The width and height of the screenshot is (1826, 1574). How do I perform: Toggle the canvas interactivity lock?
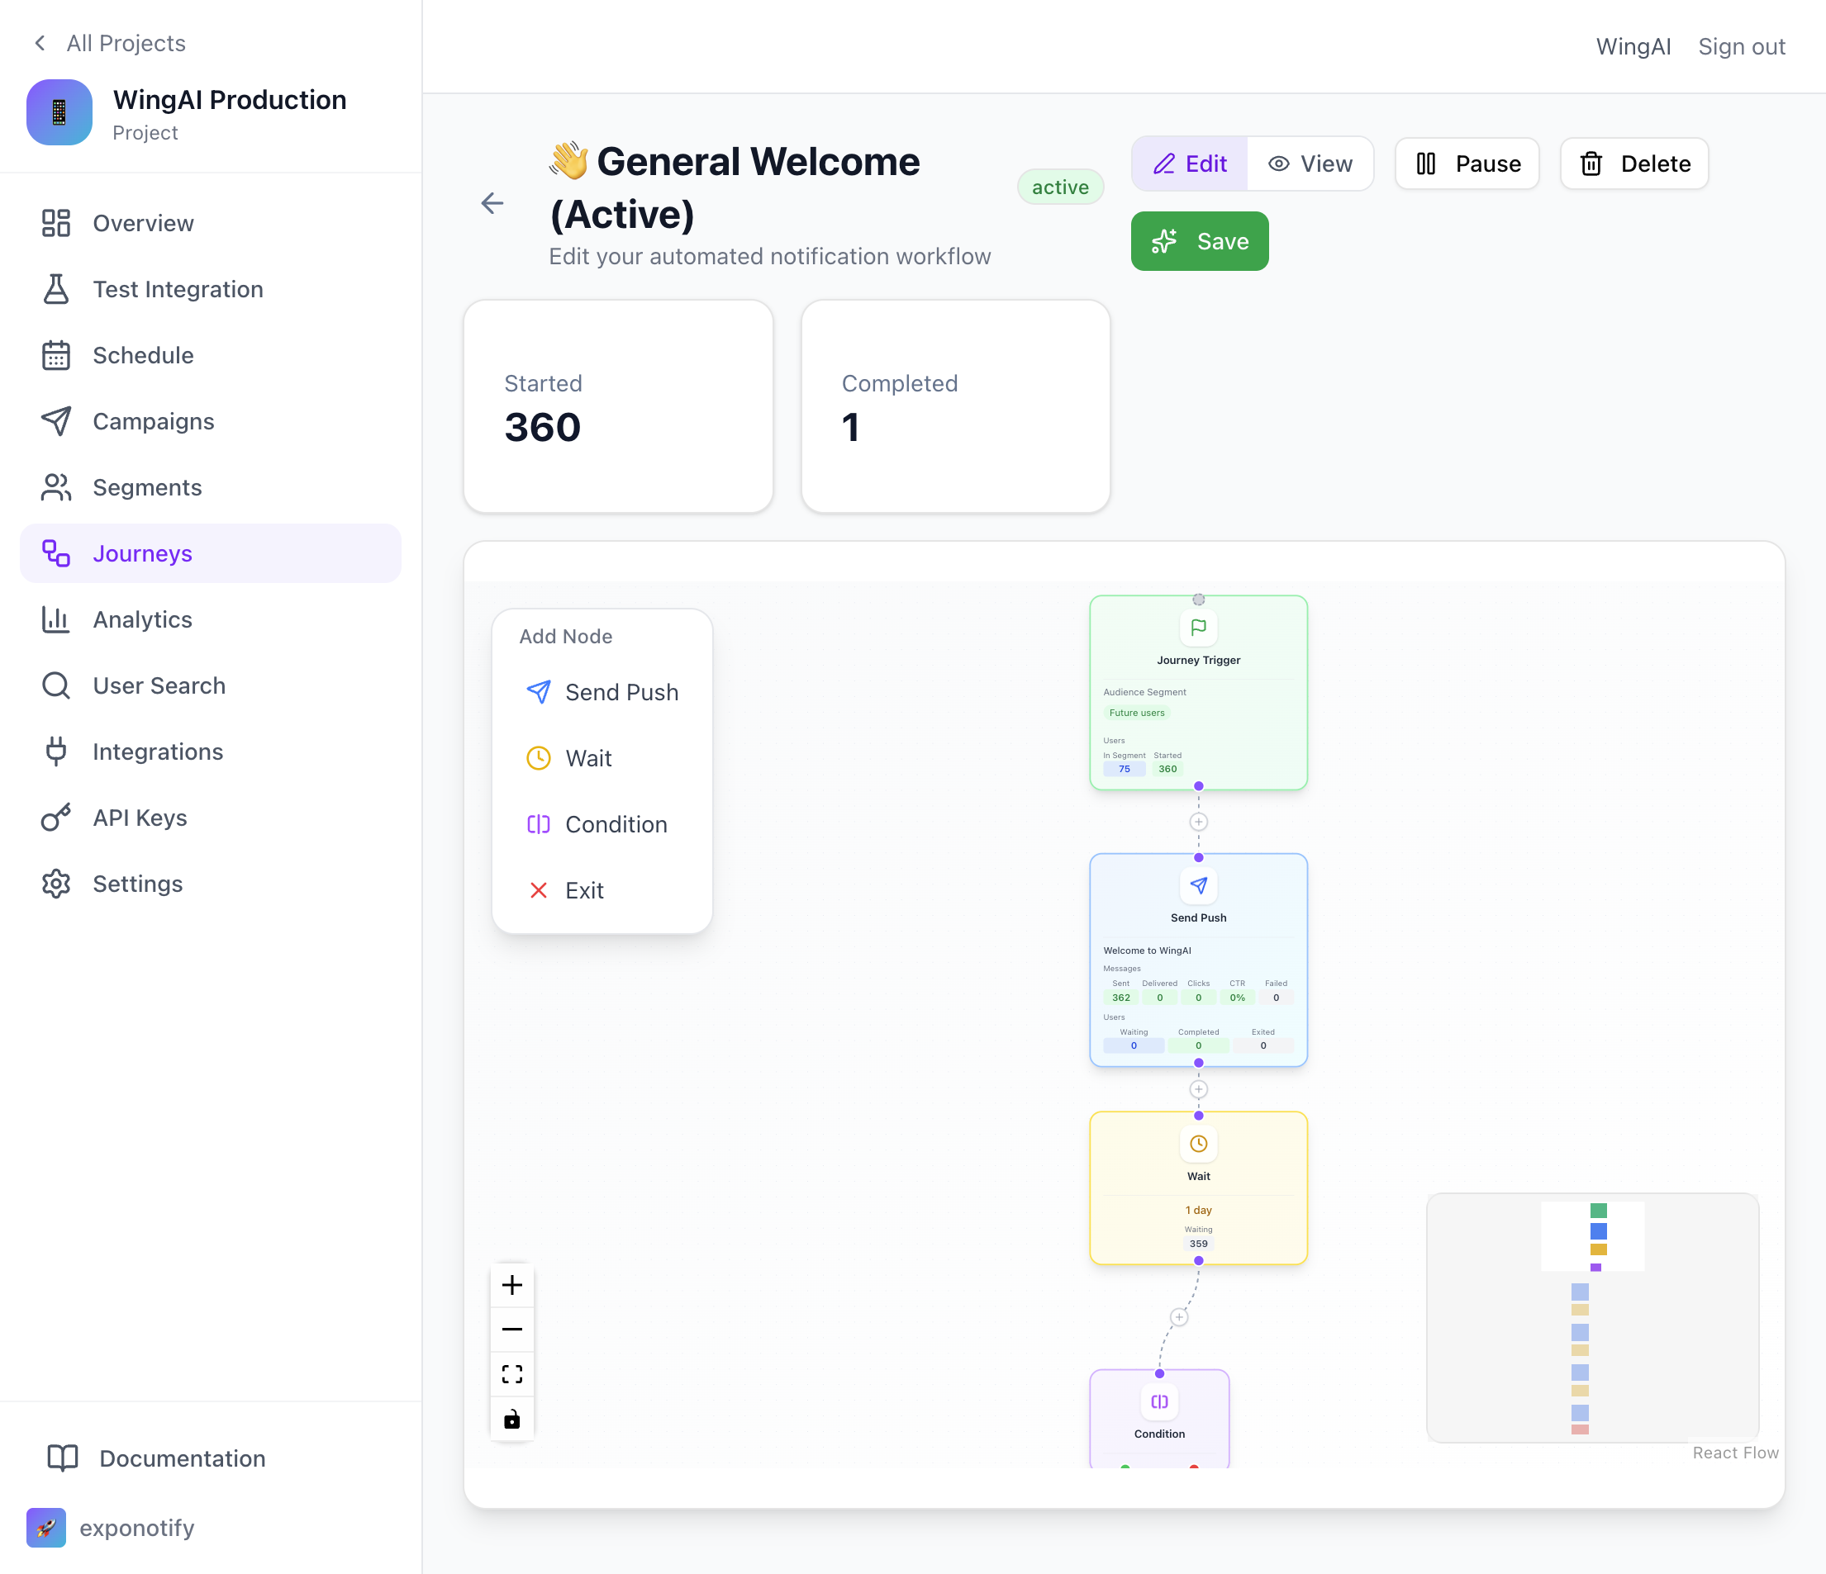point(512,1419)
